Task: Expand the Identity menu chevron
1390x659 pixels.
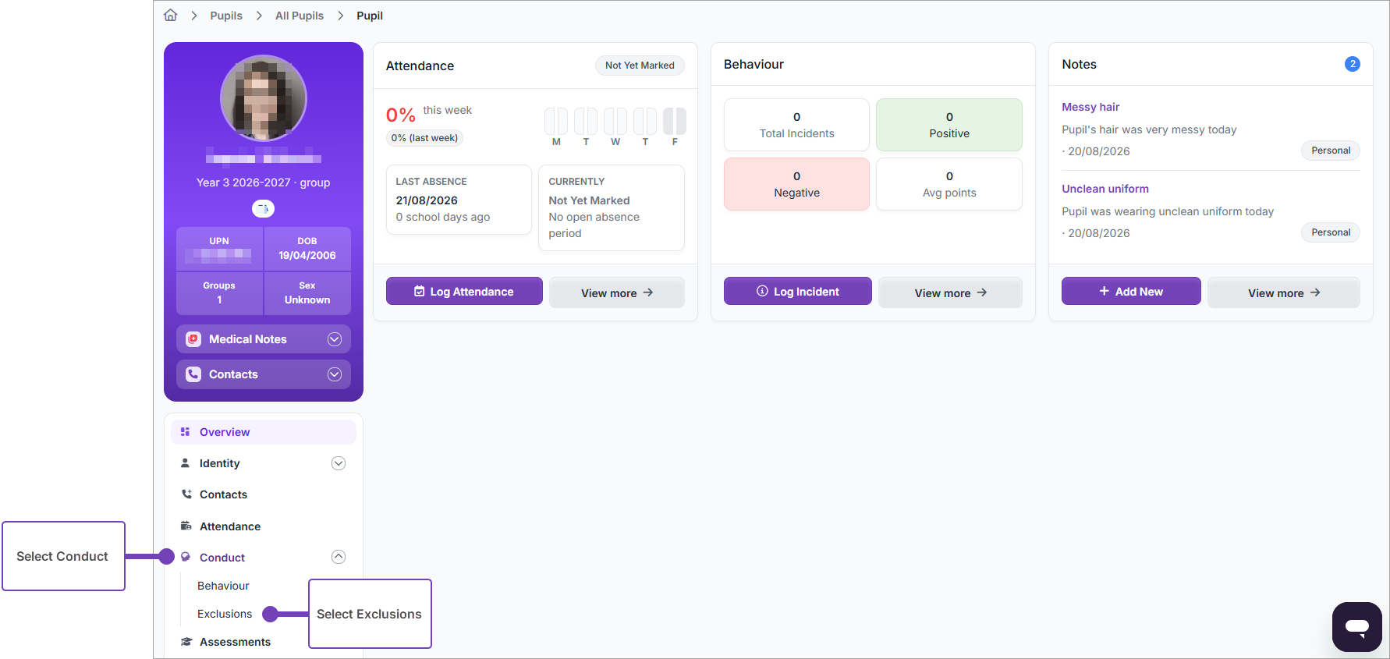Action: tap(339, 463)
